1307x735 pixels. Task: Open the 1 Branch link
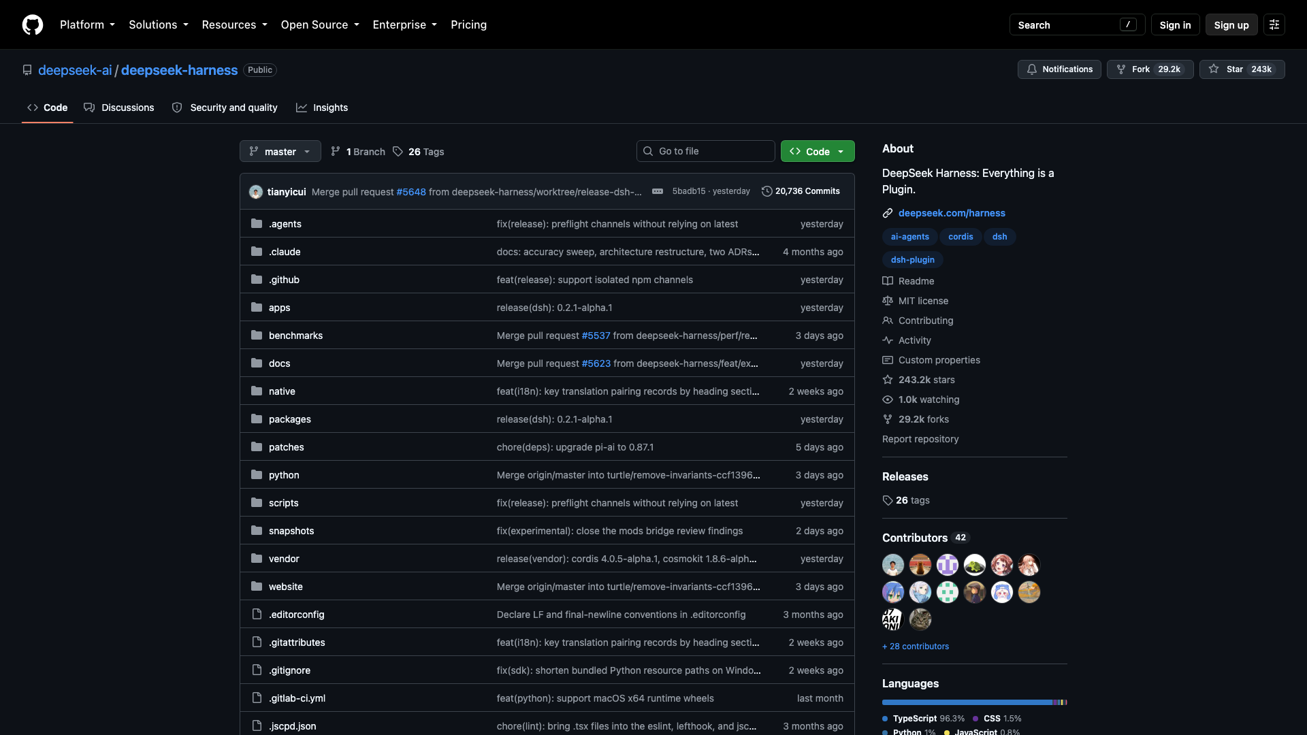(358, 152)
